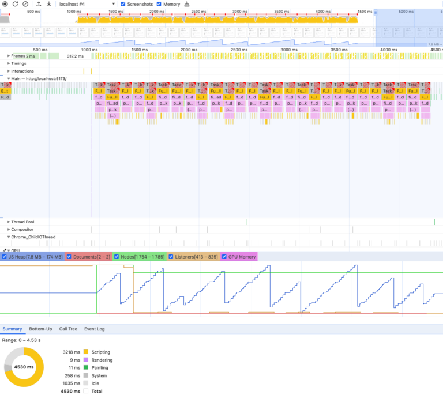Toggle the JS Heap counter checkbox
Screen dimensions: 443x399
coord(5,257)
